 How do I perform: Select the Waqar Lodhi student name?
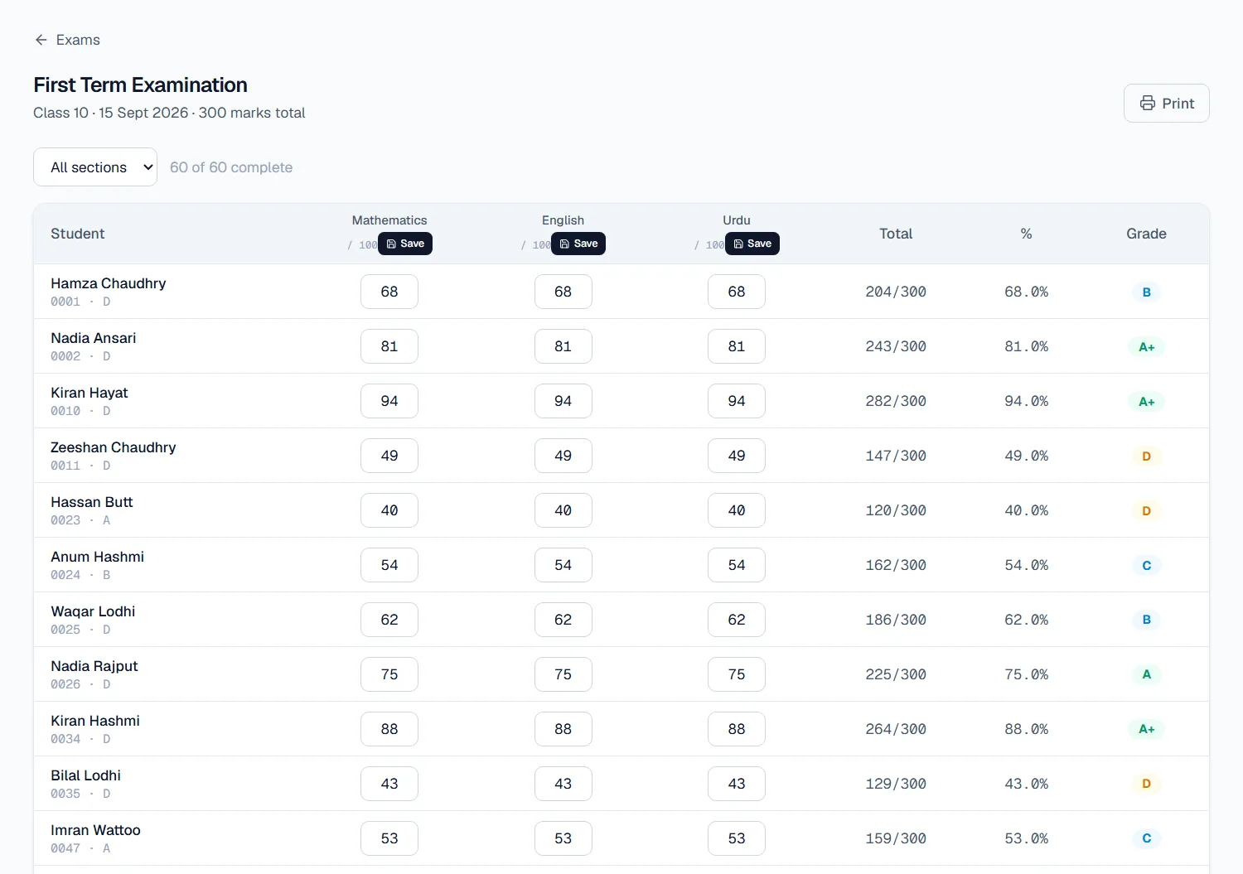[x=93, y=611]
